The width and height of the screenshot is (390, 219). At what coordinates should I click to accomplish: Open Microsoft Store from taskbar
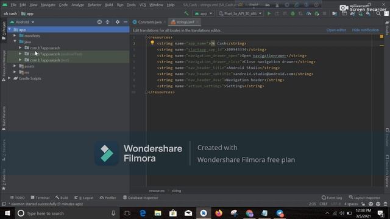(x=173, y=214)
